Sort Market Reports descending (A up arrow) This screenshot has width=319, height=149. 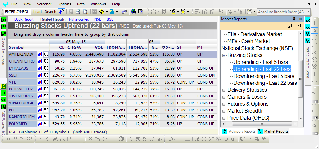[299, 27]
